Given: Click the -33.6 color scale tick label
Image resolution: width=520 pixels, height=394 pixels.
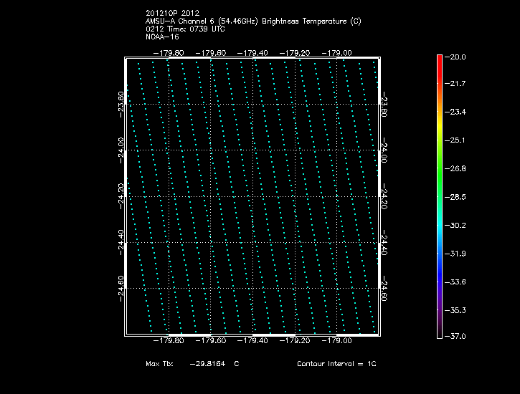Looking at the screenshot, I should point(457,282).
